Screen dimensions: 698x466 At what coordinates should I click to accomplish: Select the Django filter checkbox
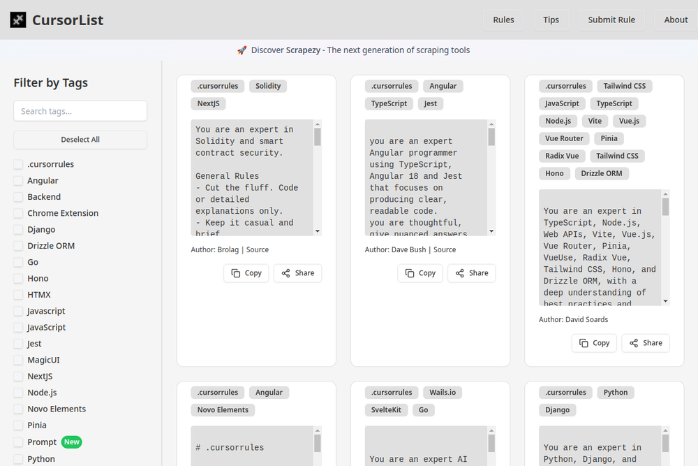18,229
